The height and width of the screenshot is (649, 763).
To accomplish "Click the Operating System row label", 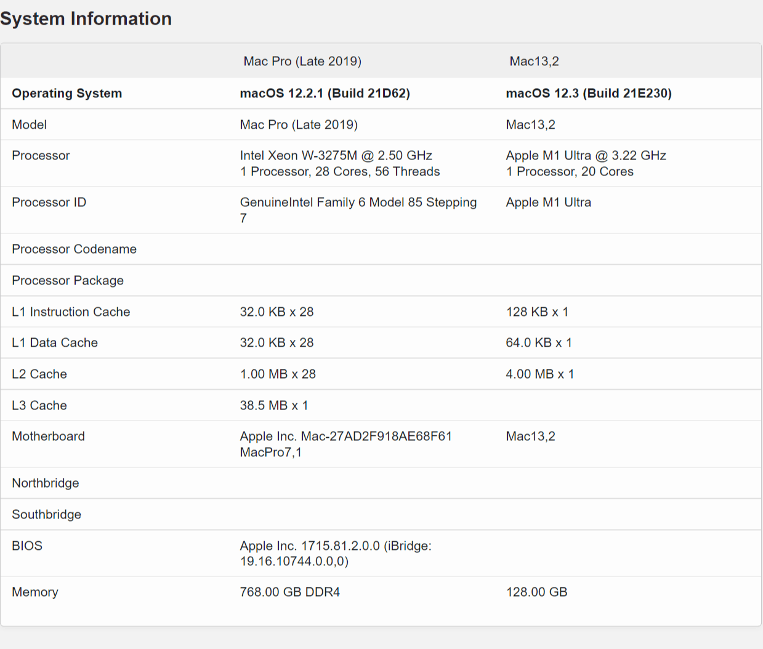I will (x=67, y=93).
